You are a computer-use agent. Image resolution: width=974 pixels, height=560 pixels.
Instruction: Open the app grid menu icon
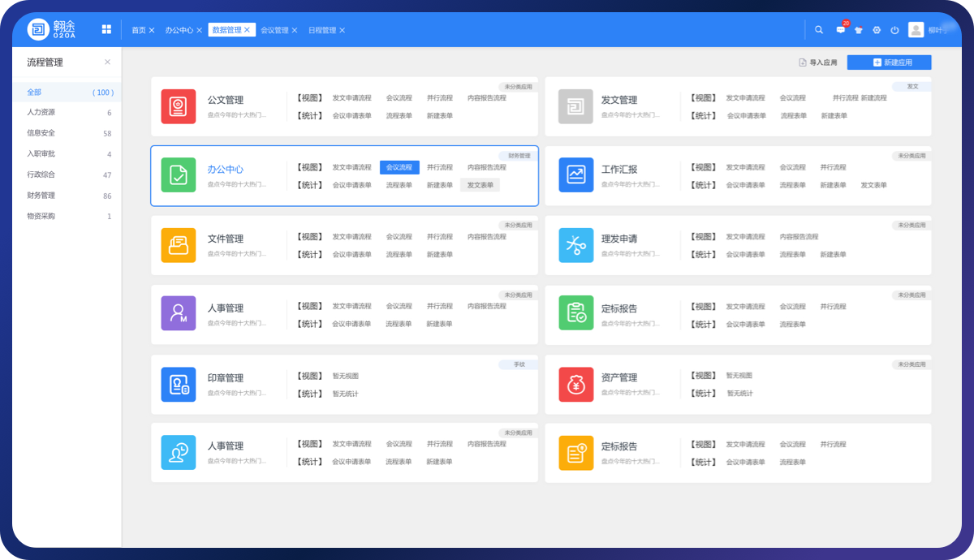106,29
